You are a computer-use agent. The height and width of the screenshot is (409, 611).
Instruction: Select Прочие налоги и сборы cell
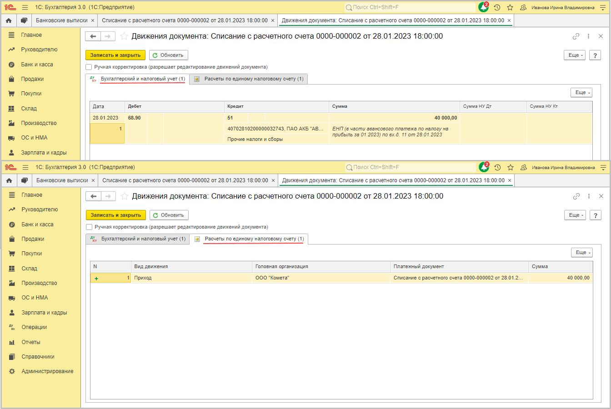point(276,139)
